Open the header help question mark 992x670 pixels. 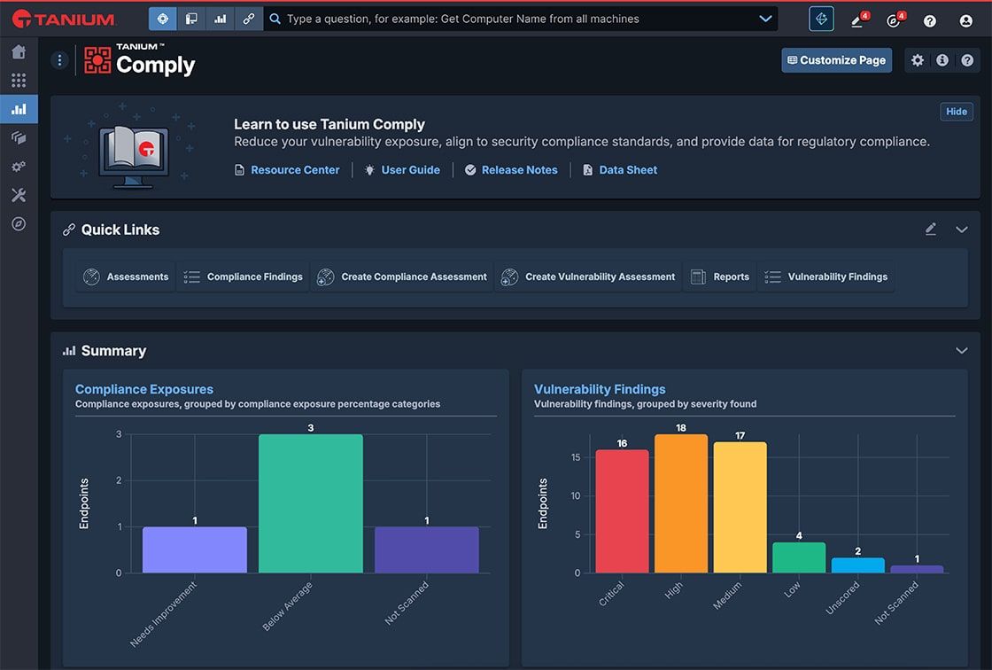tap(929, 21)
